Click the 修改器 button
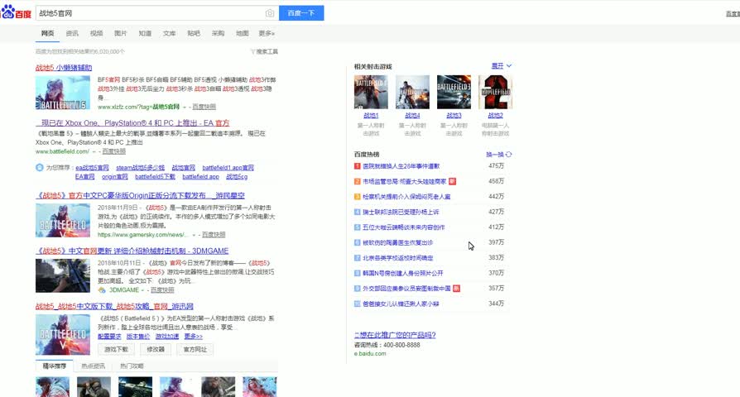 [x=156, y=349]
